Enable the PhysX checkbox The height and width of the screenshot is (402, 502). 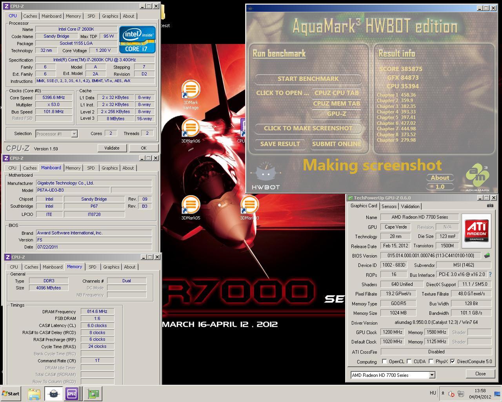tap(431, 362)
